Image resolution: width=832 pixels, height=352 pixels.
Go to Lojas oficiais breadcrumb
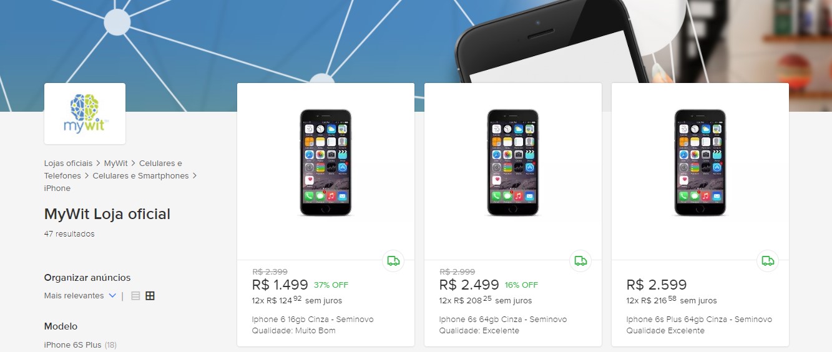(68, 164)
